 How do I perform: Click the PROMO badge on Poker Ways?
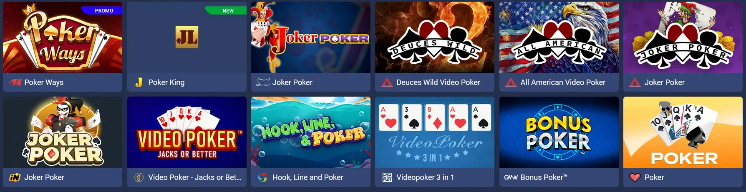point(103,10)
